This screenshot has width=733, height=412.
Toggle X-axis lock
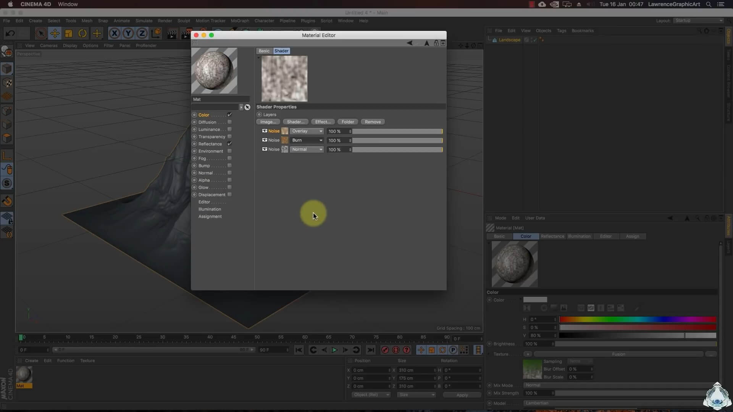114,34
